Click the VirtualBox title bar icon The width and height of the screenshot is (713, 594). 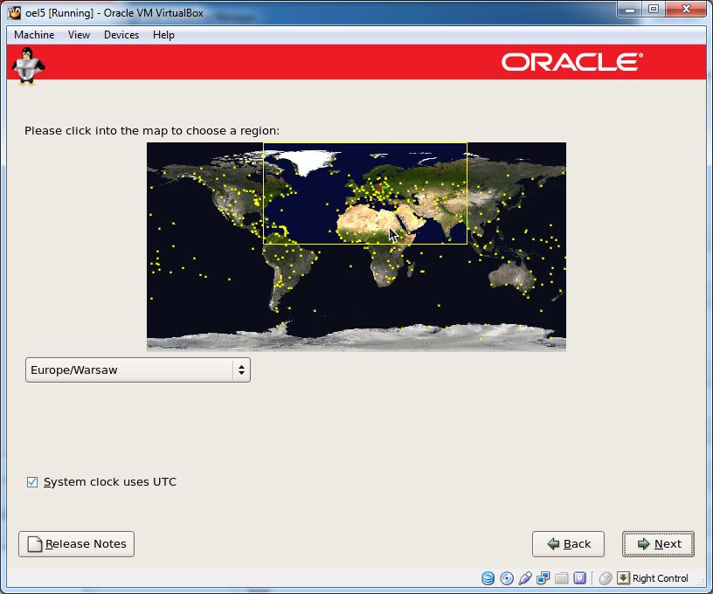(x=14, y=12)
